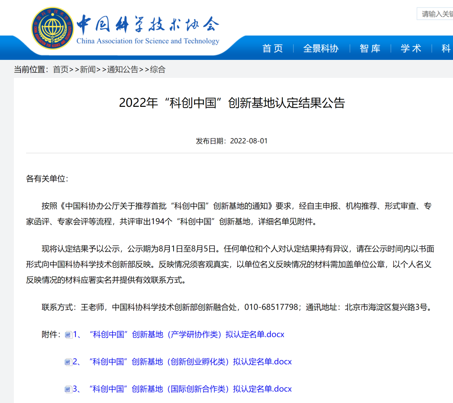Click the CAST round emblem logo
The height and width of the screenshot is (403, 453).
[52, 28]
